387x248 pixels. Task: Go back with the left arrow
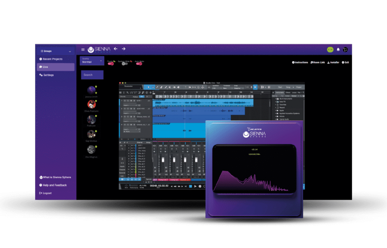[116, 49]
